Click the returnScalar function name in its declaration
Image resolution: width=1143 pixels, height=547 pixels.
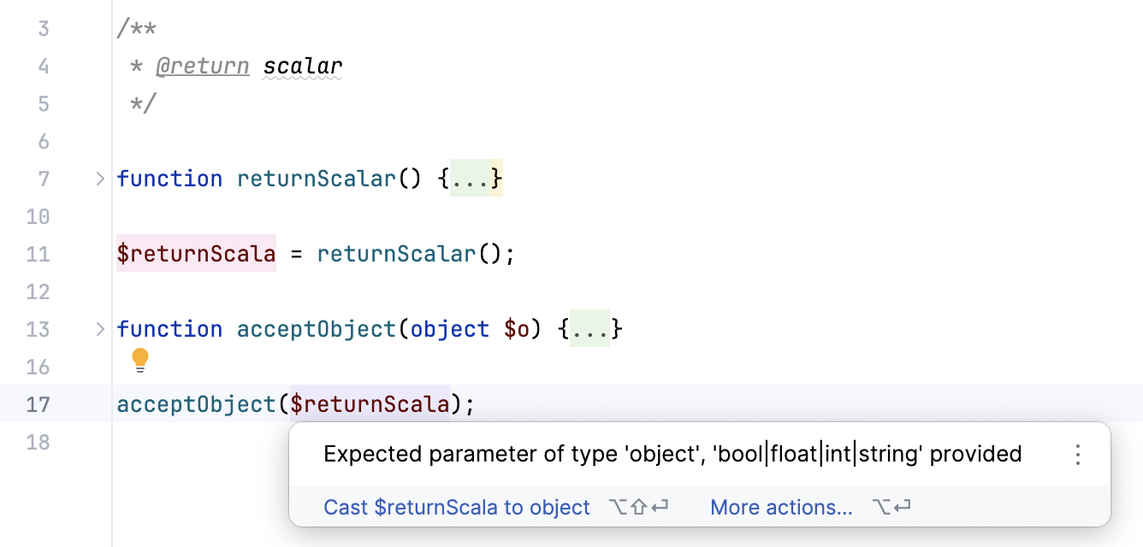tap(317, 179)
